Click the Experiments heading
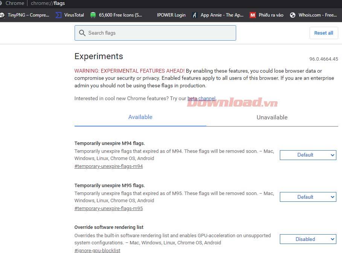This screenshot has width=342, height=253. (x=99, y=56)
